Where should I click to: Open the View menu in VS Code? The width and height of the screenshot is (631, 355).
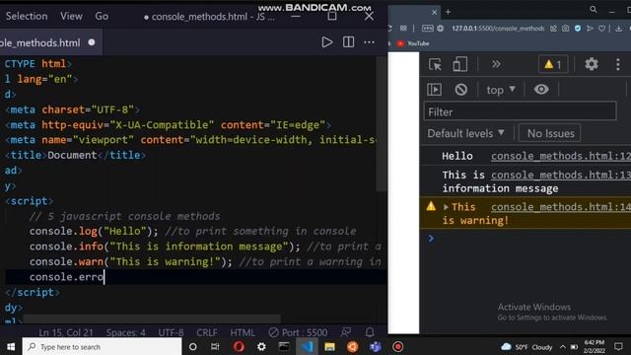pyautogui.click(x=71, y=16)
